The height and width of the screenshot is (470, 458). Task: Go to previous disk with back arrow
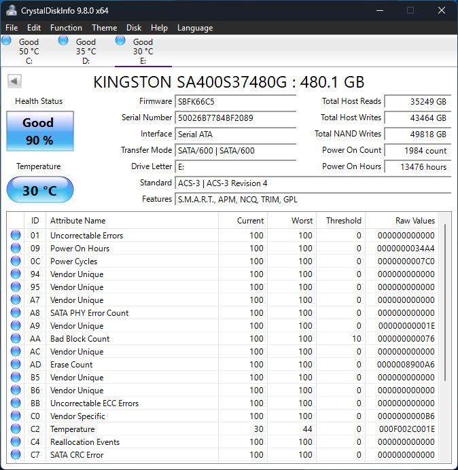(x=14, y=81)
